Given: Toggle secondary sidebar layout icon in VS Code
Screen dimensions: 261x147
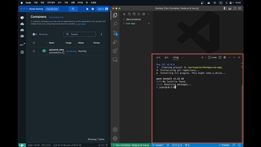Looking at the screenshot, I should (x=235, y=8).
